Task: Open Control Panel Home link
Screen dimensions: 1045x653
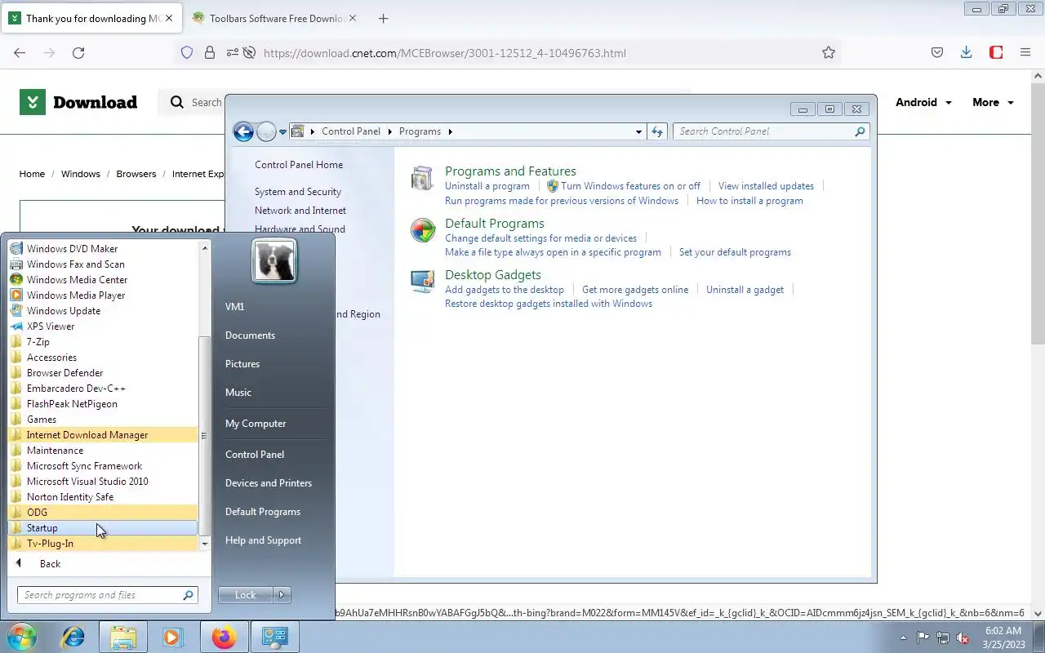Action: (299, 165)
